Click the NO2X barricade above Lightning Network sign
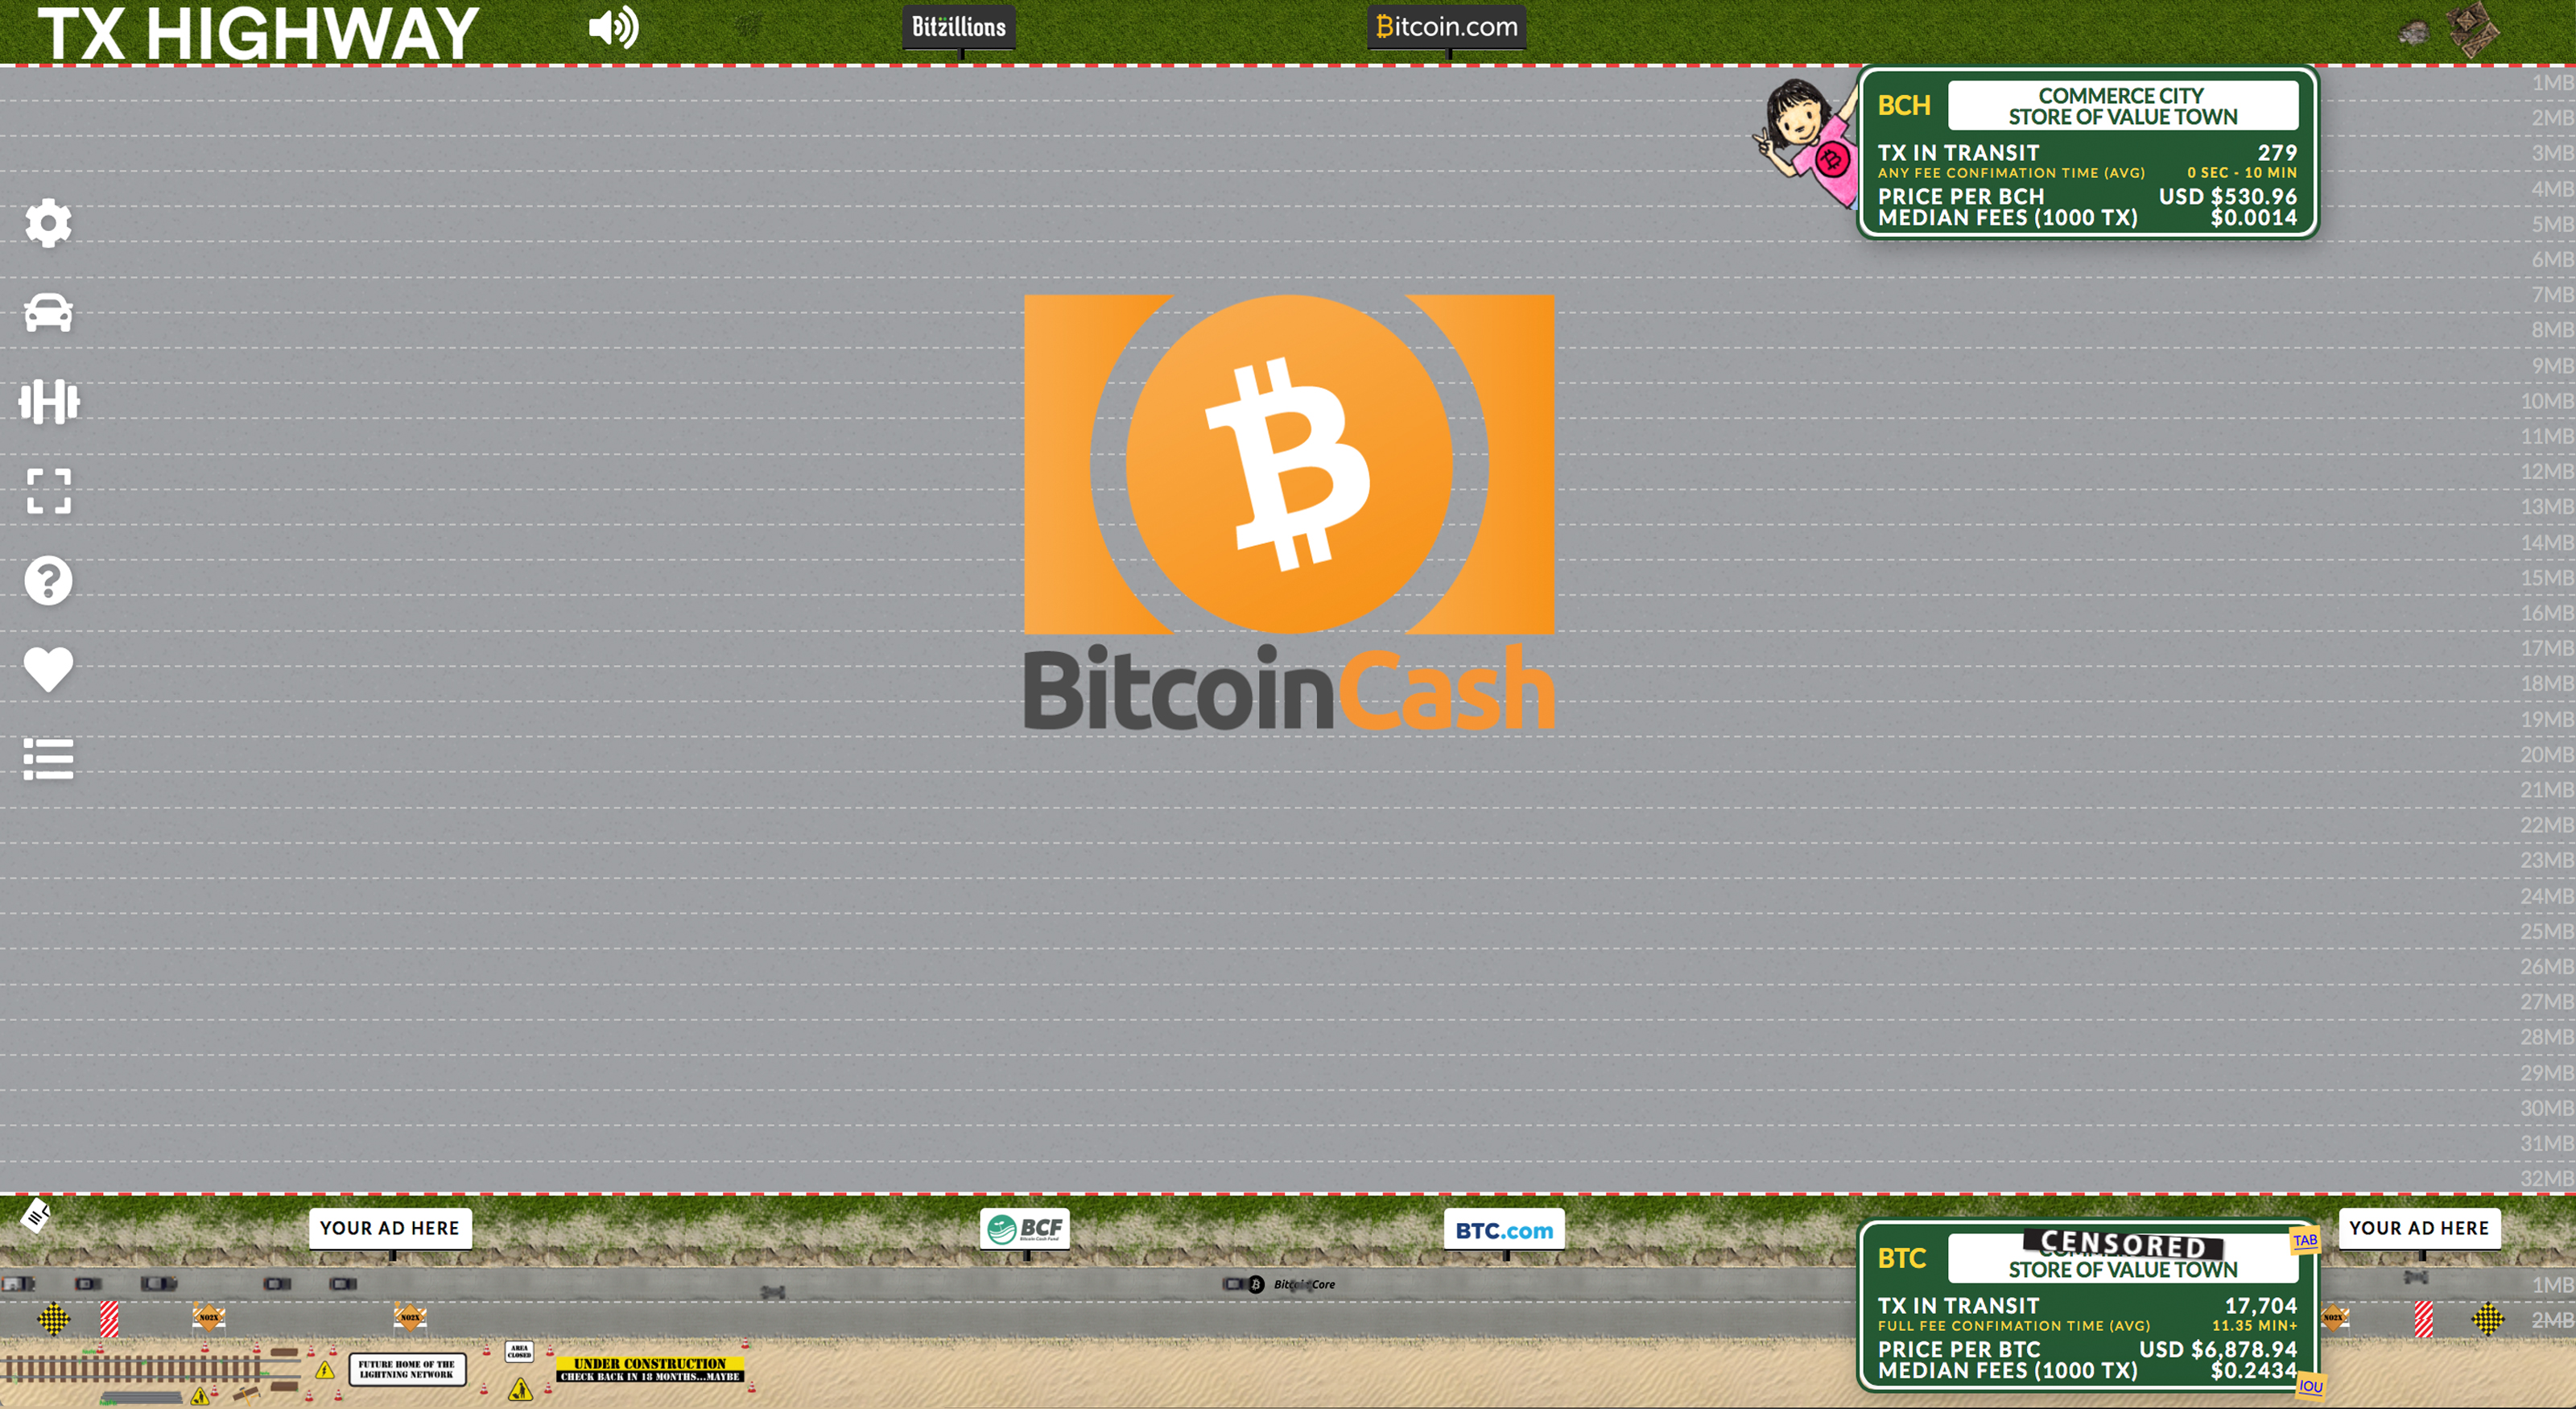The image size is (2576, 1409). coord(410,1317)
